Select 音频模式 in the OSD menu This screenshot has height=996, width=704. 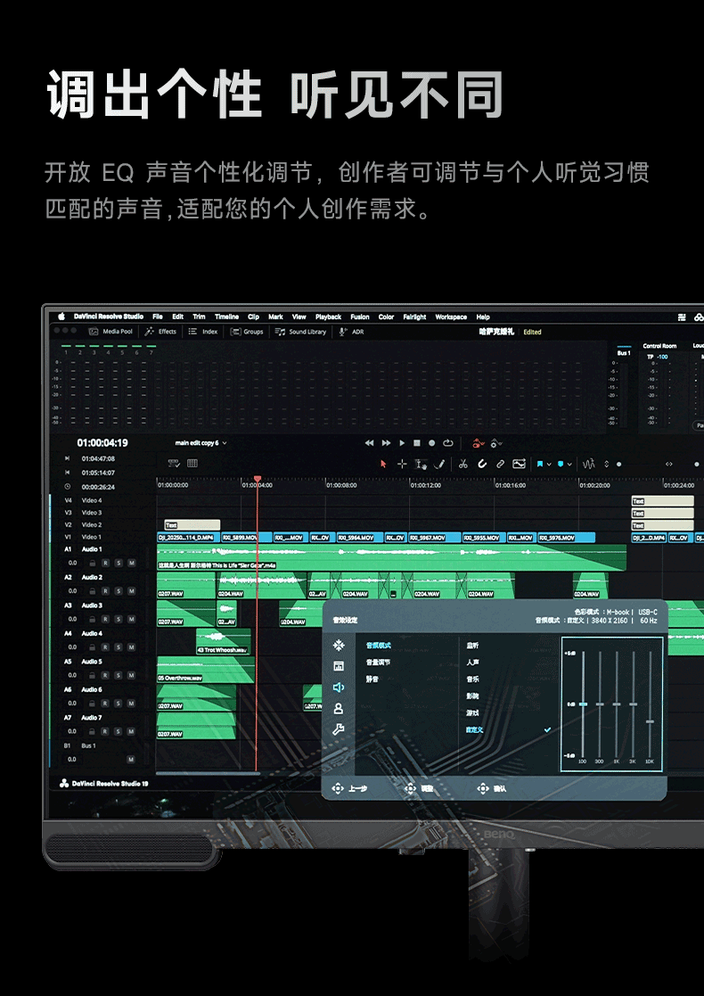(x=379, y=646)
